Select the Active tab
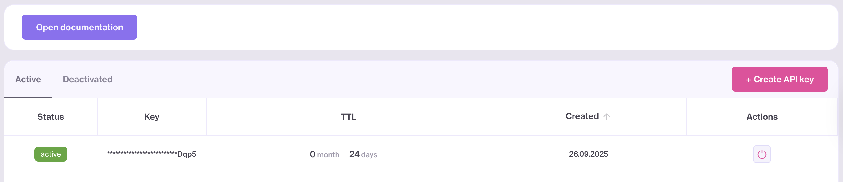 (28, 80)
